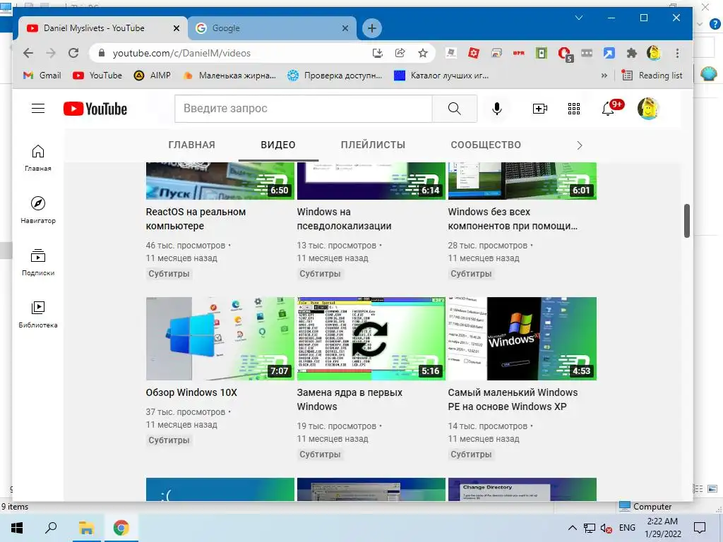Open the ПЛЕЙЛИСТЫ channel tab
The image size is (723, 542).
click(x=373, y=145)
